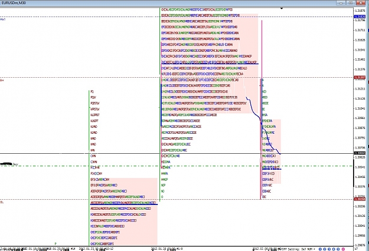Select the price label 1.31876 on the axis

360,11
